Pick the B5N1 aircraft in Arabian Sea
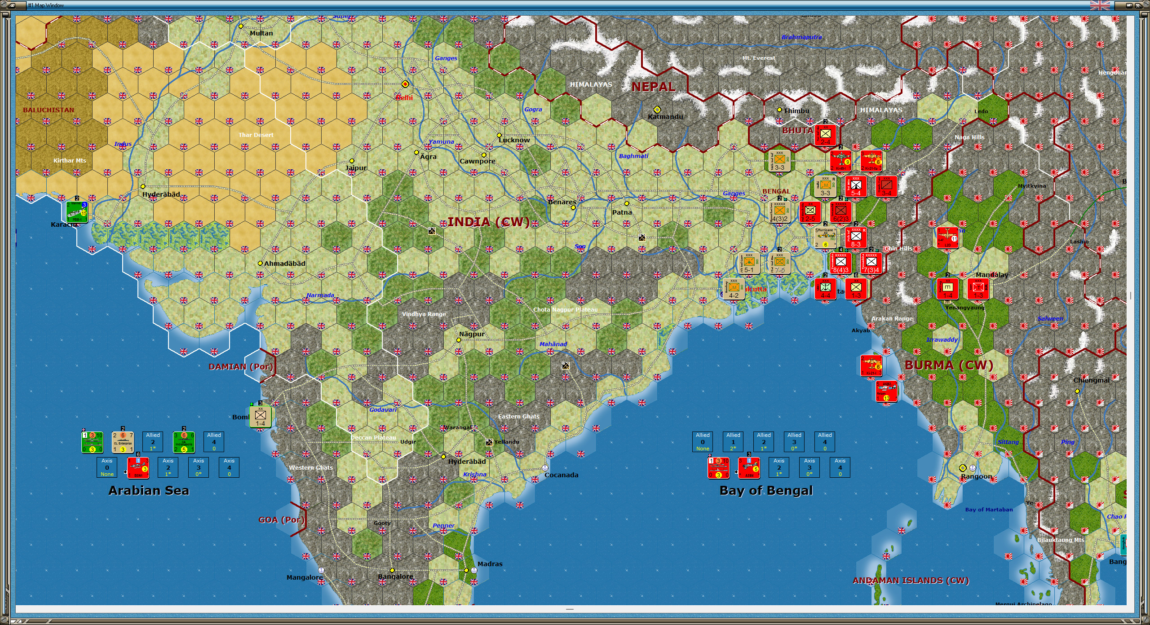Image resolution: width=1150 pixels, height=625 pixels. 138,468
